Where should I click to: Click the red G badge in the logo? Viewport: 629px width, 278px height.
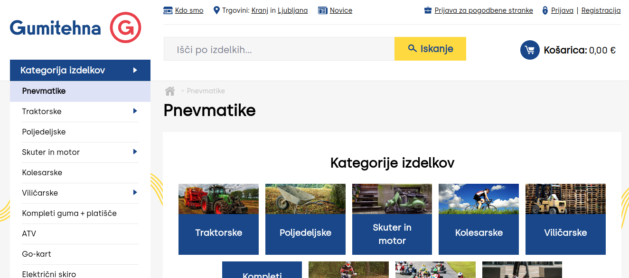(x=125, y=27)
